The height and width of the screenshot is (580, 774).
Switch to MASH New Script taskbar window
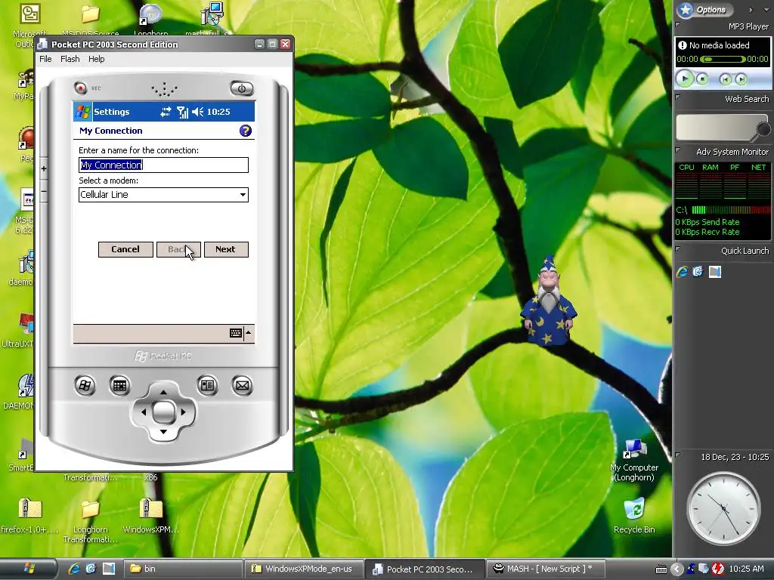(x=547, y=569)
